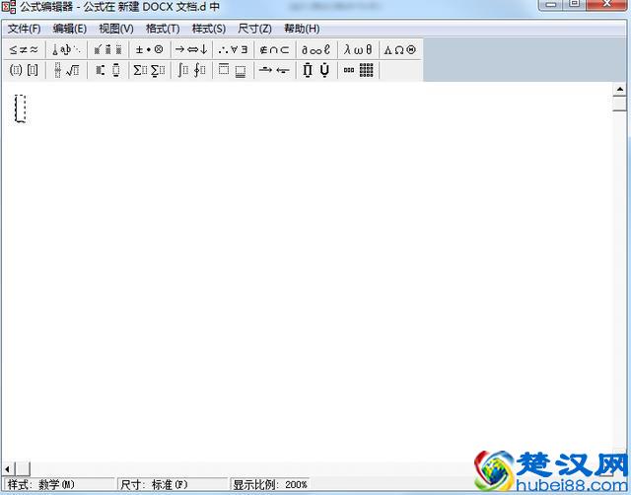The height and width of the screenshot is (495, 631).
Task: Open the embellishments palette
Action: point(107,50)
